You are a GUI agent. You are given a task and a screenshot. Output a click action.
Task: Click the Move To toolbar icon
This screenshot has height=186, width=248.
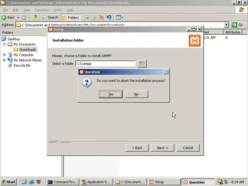tap(87, 17)
